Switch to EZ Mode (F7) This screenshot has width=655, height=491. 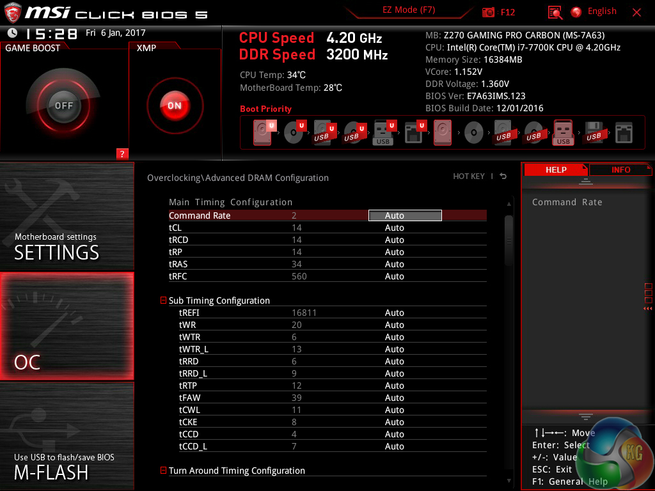point(409,10)
